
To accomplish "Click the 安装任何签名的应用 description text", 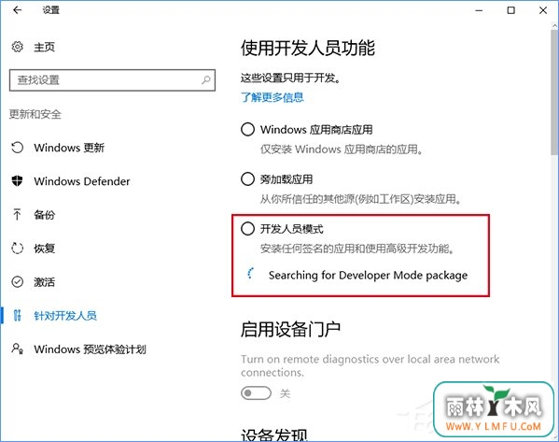I will 357,249.
